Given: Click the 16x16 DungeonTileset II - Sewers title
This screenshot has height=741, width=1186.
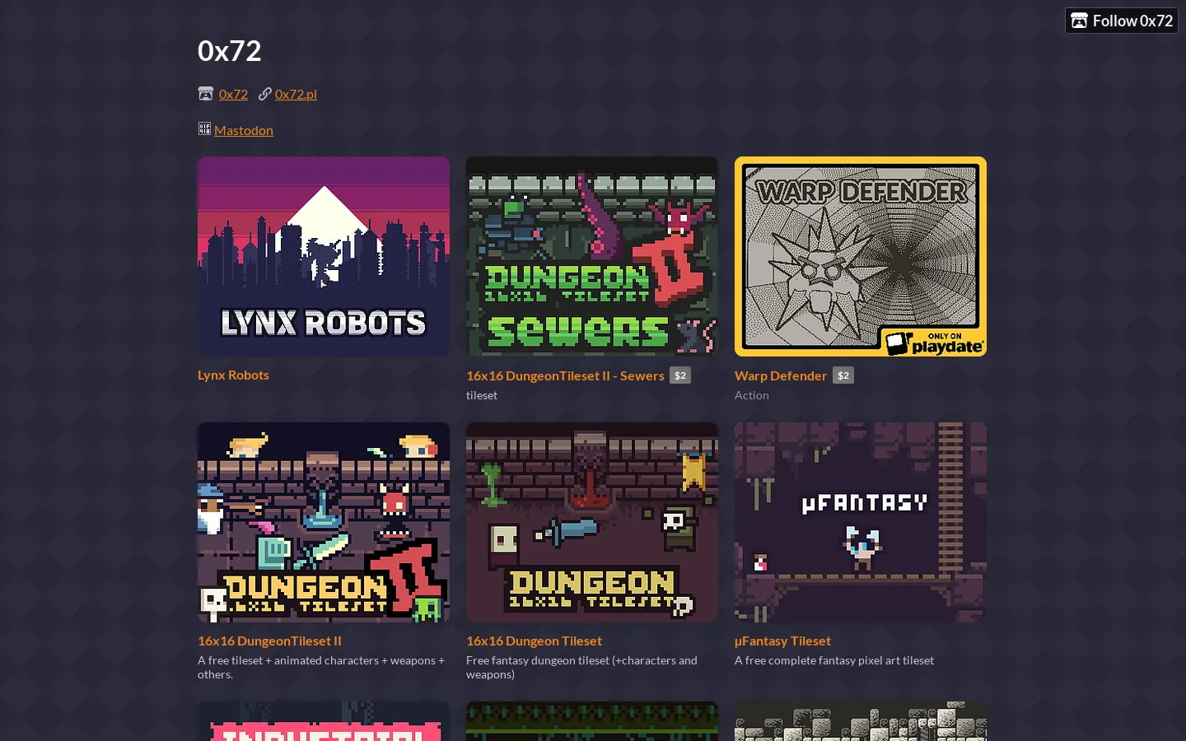Looking at the screenshot, I should (565, 375).
